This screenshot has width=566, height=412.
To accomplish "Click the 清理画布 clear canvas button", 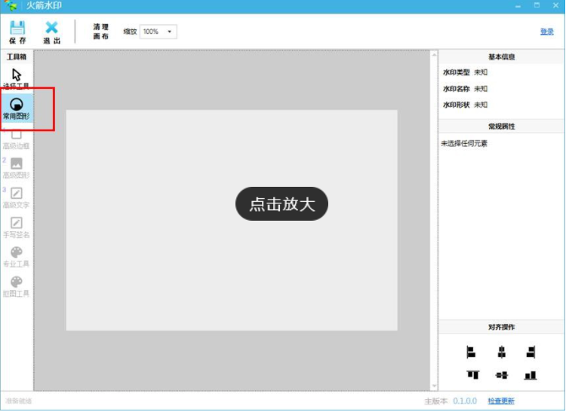I will click(x=101, y=32).
